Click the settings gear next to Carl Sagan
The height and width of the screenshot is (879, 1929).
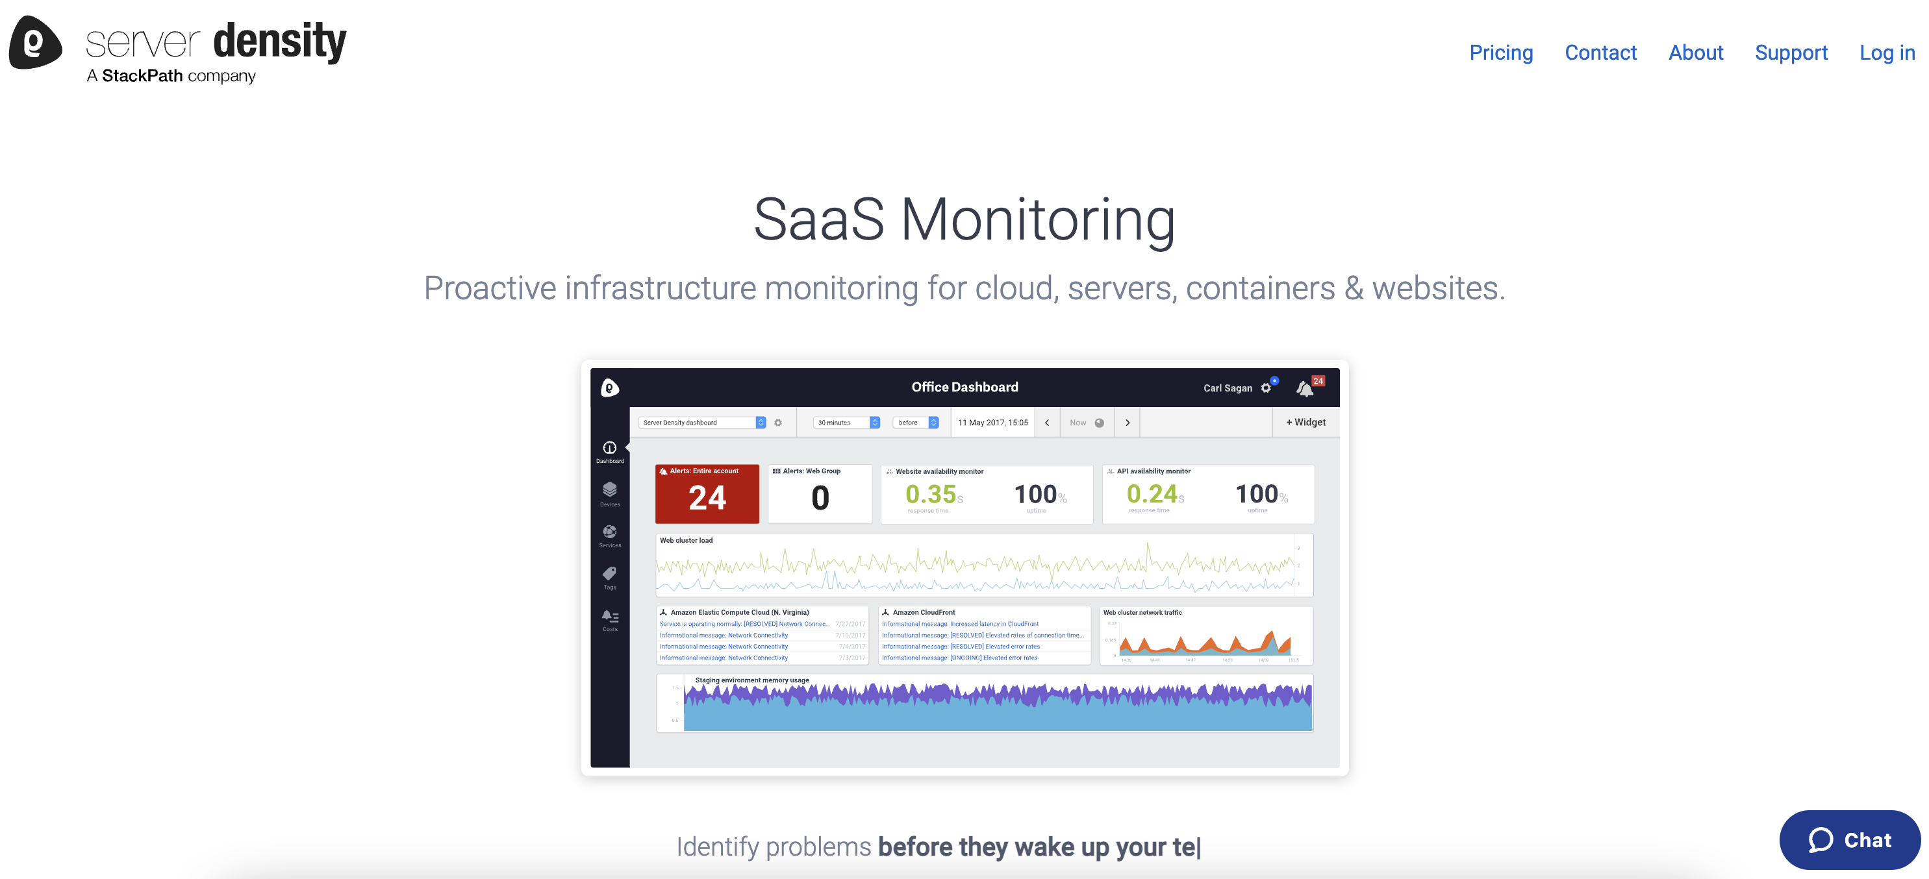point(1267,388)
